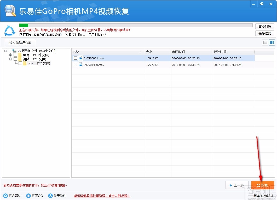
Task: Collapse the 视频 tree node
Action: click(x=11, y=59)
